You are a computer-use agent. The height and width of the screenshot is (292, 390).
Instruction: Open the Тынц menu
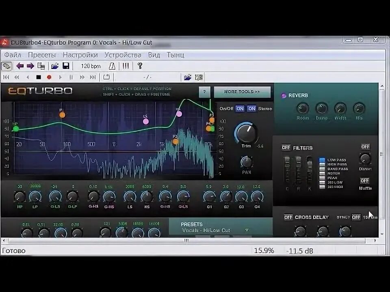tap(175, 55)
